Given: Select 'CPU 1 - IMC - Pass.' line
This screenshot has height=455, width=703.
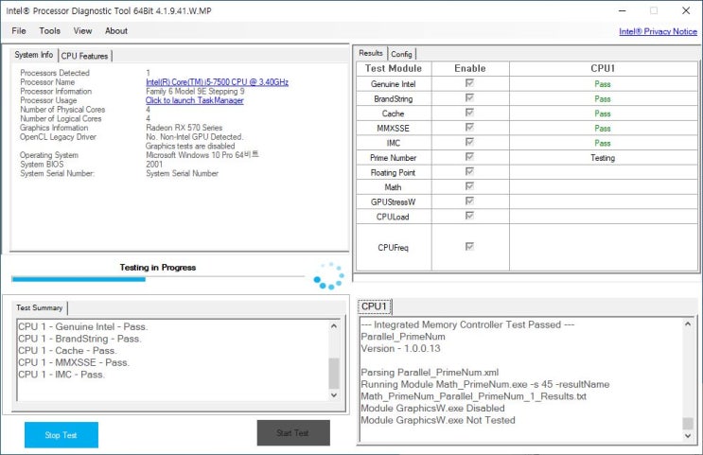Looking at the screenshot, I should (x=62, y=375).
